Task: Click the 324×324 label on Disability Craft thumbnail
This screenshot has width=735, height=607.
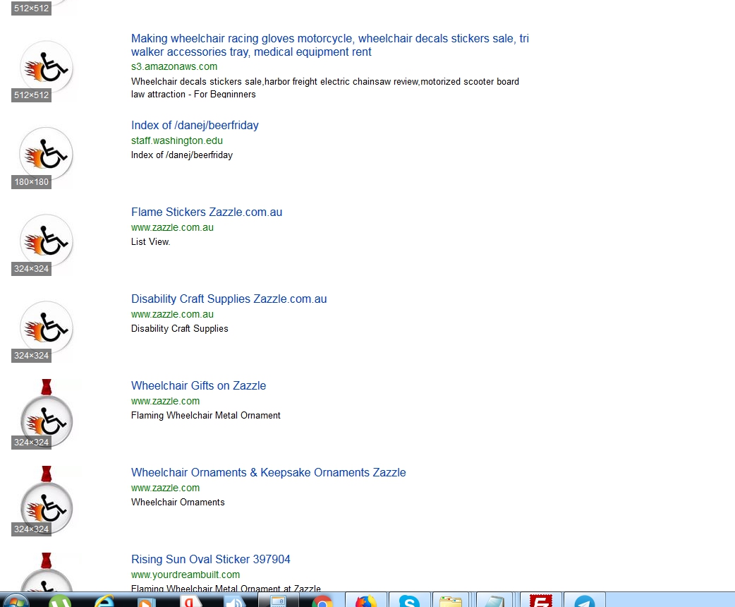Action: [32, 355]
